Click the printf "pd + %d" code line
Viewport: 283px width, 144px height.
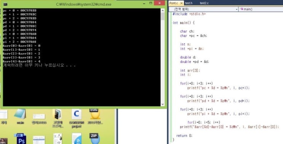click(x=218, y=101)
